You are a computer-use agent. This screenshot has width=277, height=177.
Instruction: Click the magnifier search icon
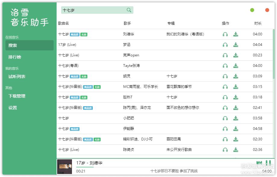129,10
